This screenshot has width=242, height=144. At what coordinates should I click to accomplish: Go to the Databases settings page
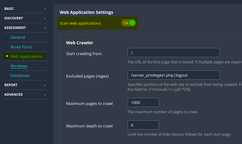20,76
